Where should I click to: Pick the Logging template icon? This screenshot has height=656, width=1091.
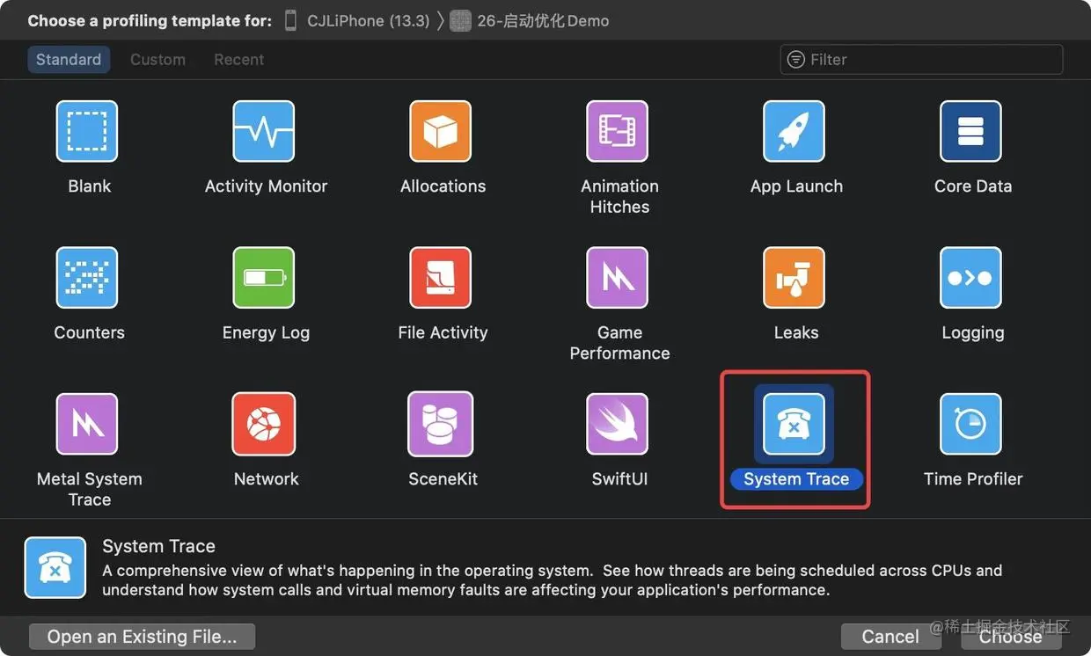click(x=970, y=278)
